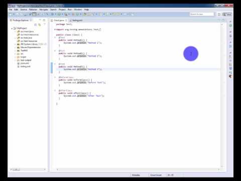
Task: Open the Navigate menu
Action: tap(44, 10)
